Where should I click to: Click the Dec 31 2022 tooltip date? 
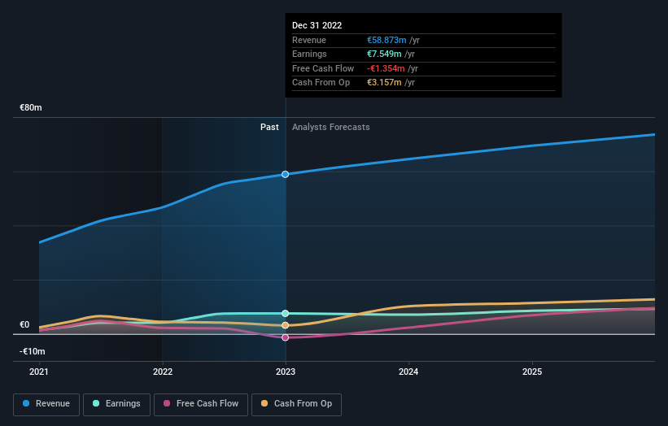click(x=317, y=25)
